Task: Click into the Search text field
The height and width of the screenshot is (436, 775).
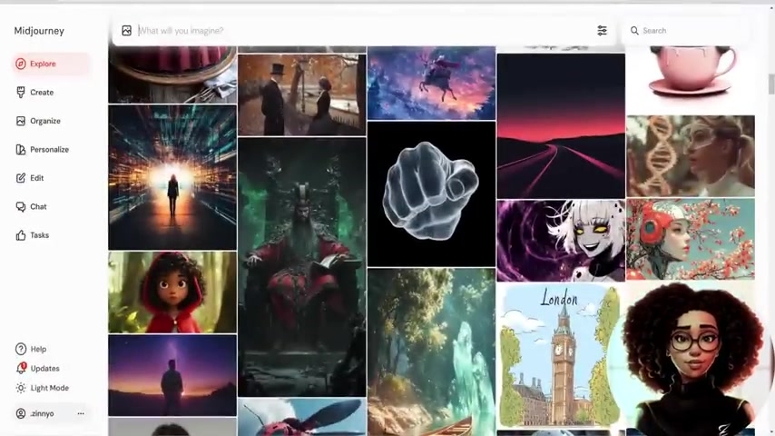Action: tap(690, 31)
